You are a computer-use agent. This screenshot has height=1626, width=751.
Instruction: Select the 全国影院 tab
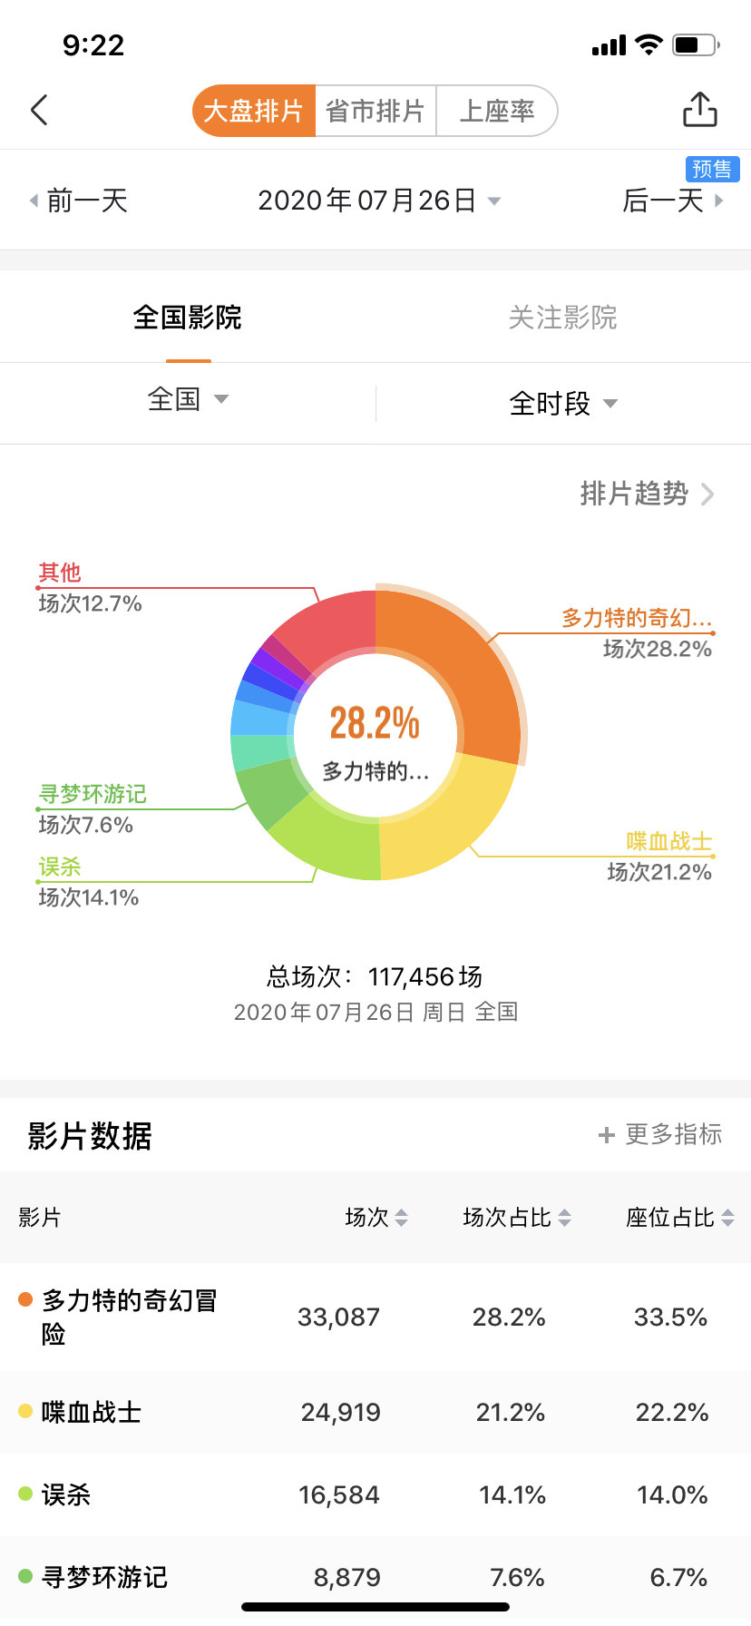188,318
